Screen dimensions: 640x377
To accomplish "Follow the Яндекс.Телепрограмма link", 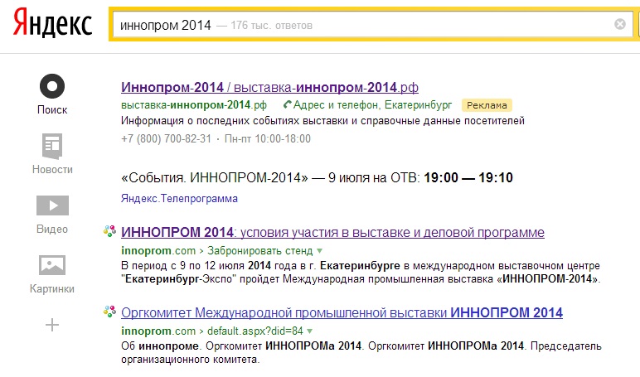I will 179,199.
